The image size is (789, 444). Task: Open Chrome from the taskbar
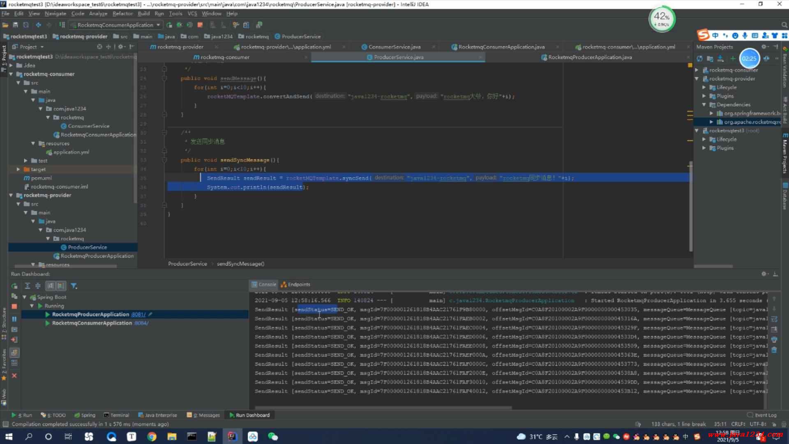pyautogui.click(x=152, y=437)
